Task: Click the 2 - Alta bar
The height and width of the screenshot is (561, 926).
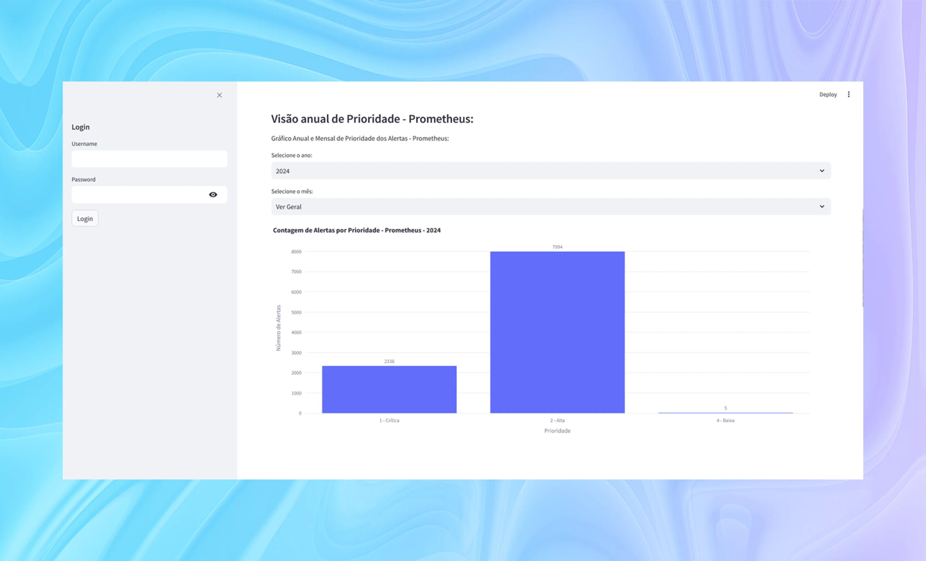Action: pos(557,332)
